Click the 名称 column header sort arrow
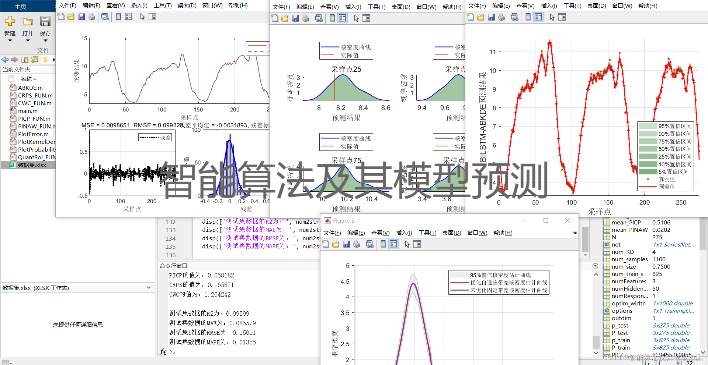708x365 pixels. tap(35, 79)
